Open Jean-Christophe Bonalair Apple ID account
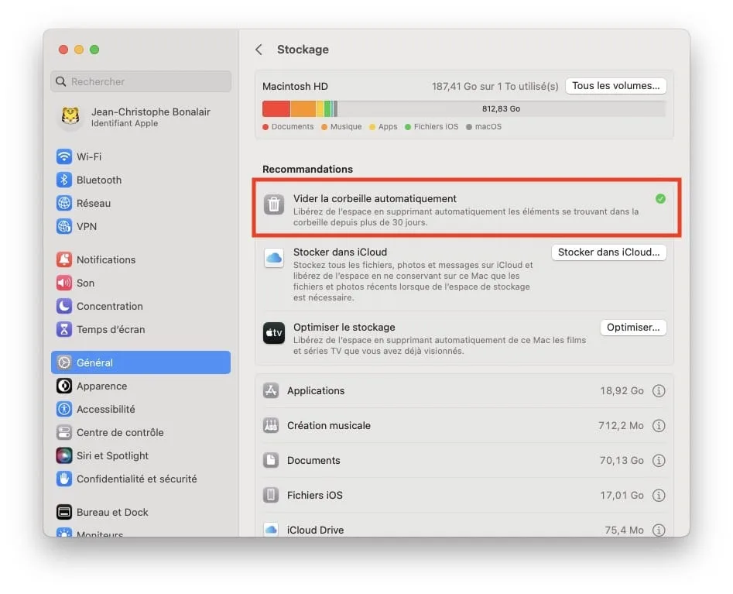 (x=141, y=117)
